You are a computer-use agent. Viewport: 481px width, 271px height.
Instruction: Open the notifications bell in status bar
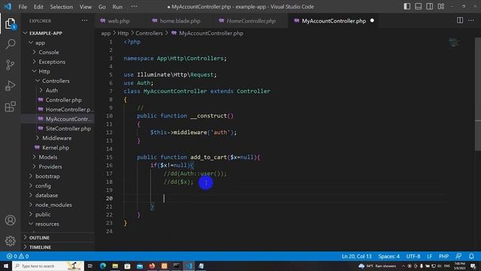pos(471,256)
